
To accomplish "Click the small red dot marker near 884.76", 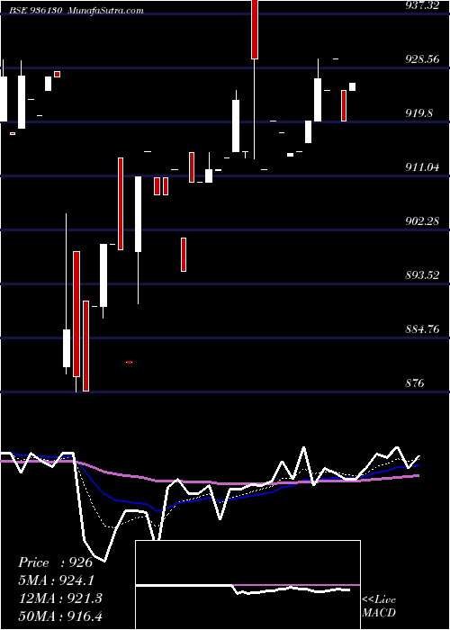I will pyautogui.click(x=129, y=362).
